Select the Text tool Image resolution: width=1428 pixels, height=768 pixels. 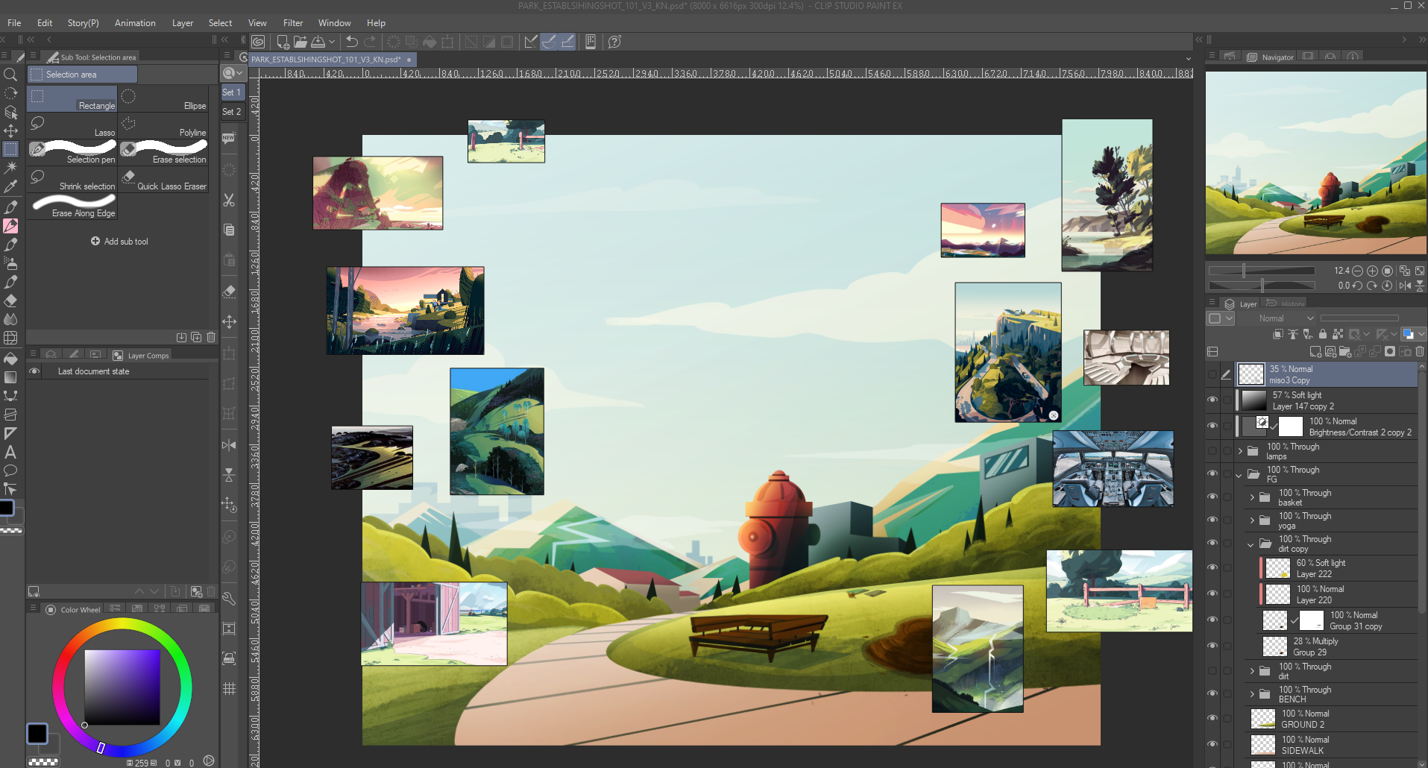tap(10, 452)
